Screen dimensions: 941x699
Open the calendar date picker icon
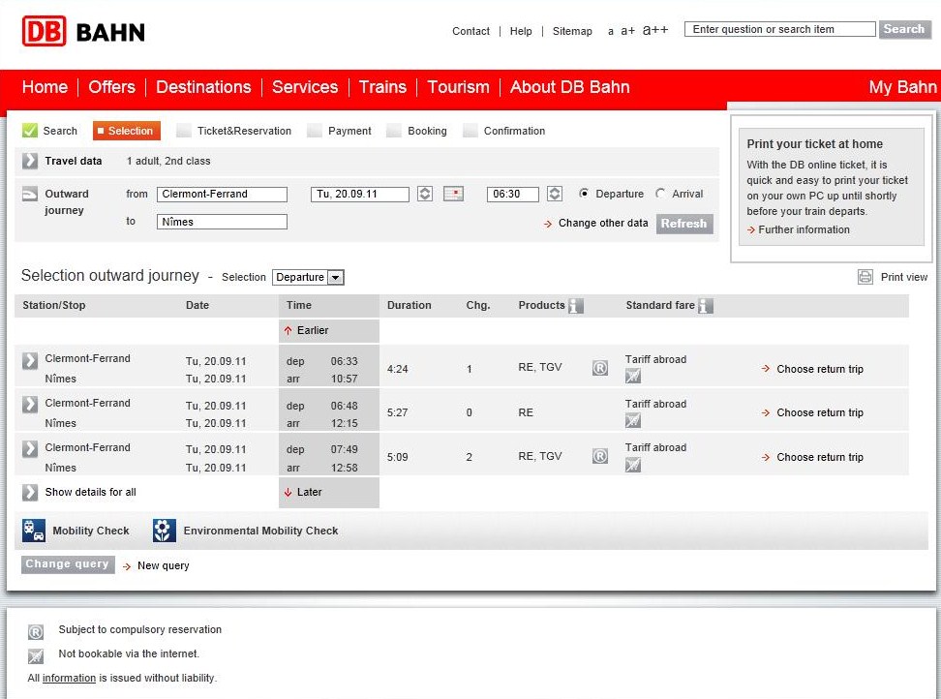click(453, 194)
